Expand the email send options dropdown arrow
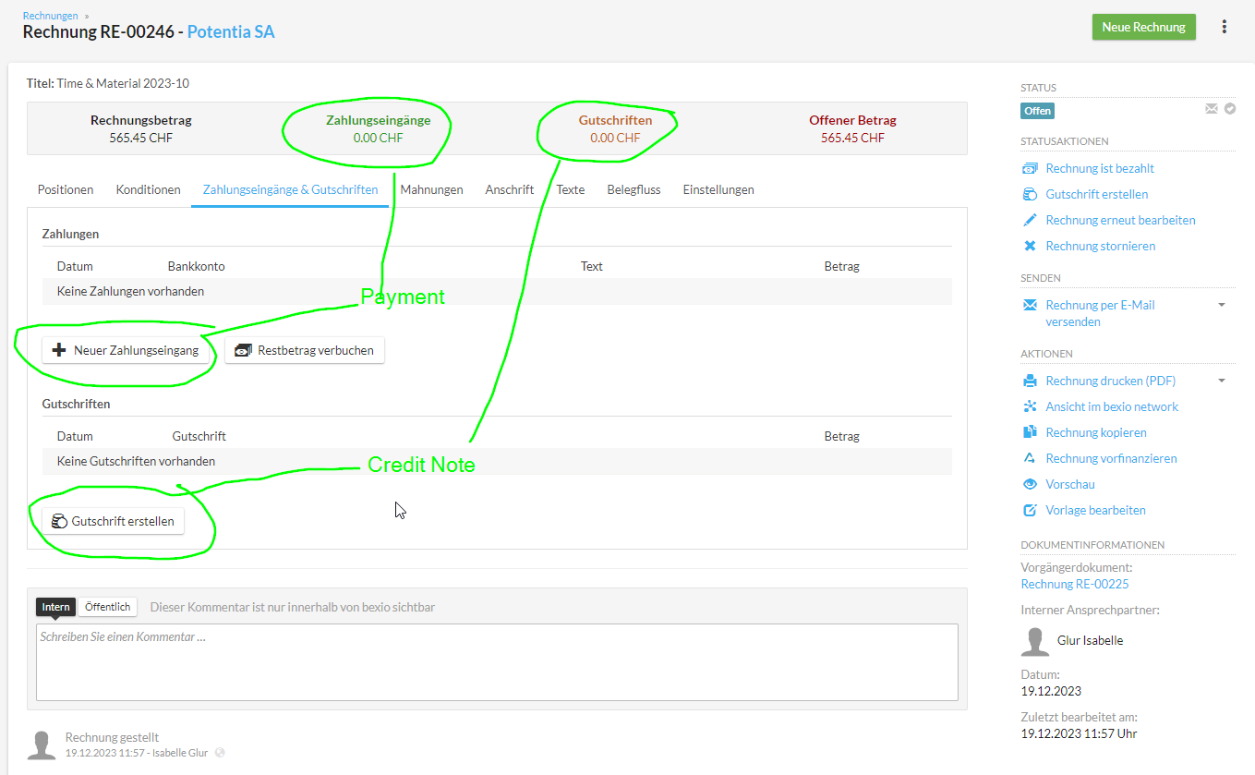 (1222, 305)
